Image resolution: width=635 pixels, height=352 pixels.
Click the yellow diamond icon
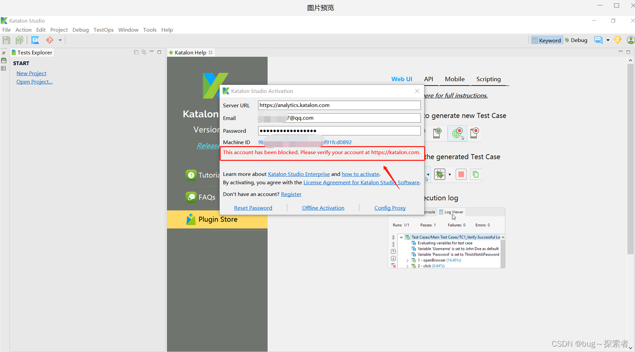[x=617, y=40]
